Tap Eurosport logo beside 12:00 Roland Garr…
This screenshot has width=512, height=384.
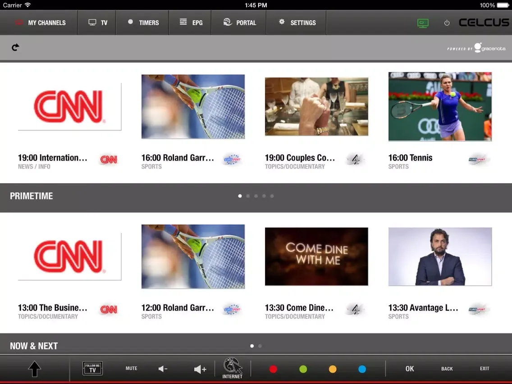(232, 309)
